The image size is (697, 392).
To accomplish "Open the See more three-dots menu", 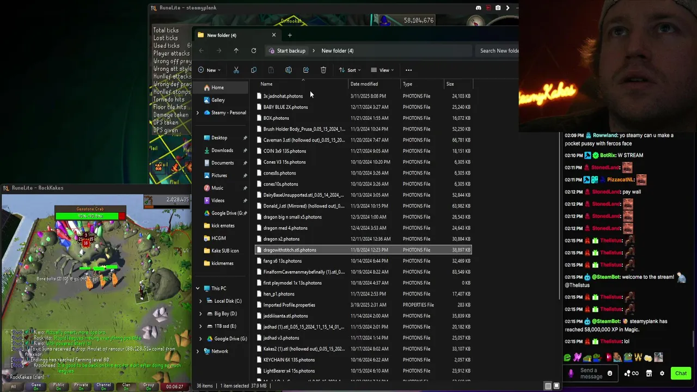I will (408, 70).
